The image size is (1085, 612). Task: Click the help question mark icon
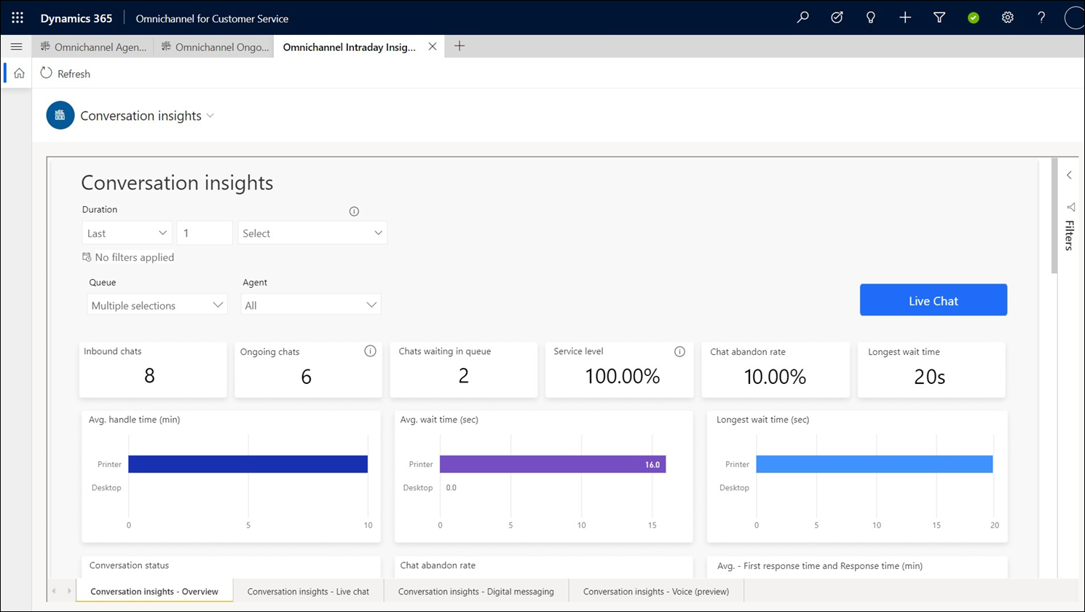[x=1041, y=17]
